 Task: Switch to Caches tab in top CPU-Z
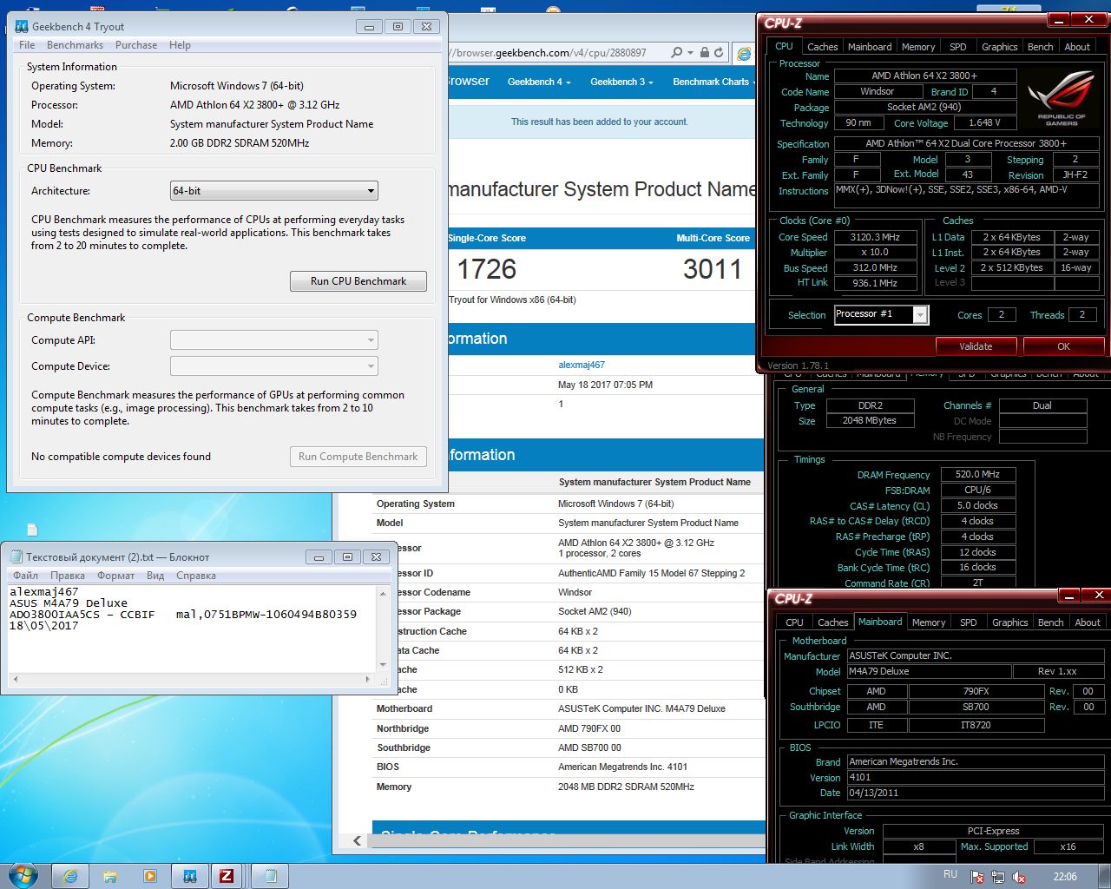[822, 47]
